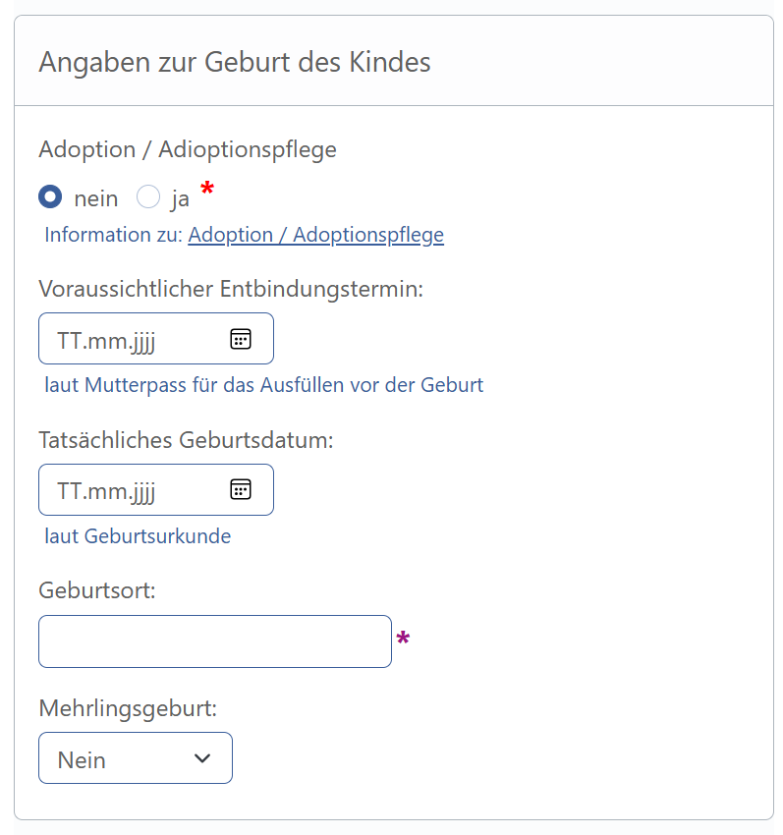Viewport: 783px width, 835px height.
Task: Focus the Tatsächliches Geburtsdatum date field
Action: 156,490
